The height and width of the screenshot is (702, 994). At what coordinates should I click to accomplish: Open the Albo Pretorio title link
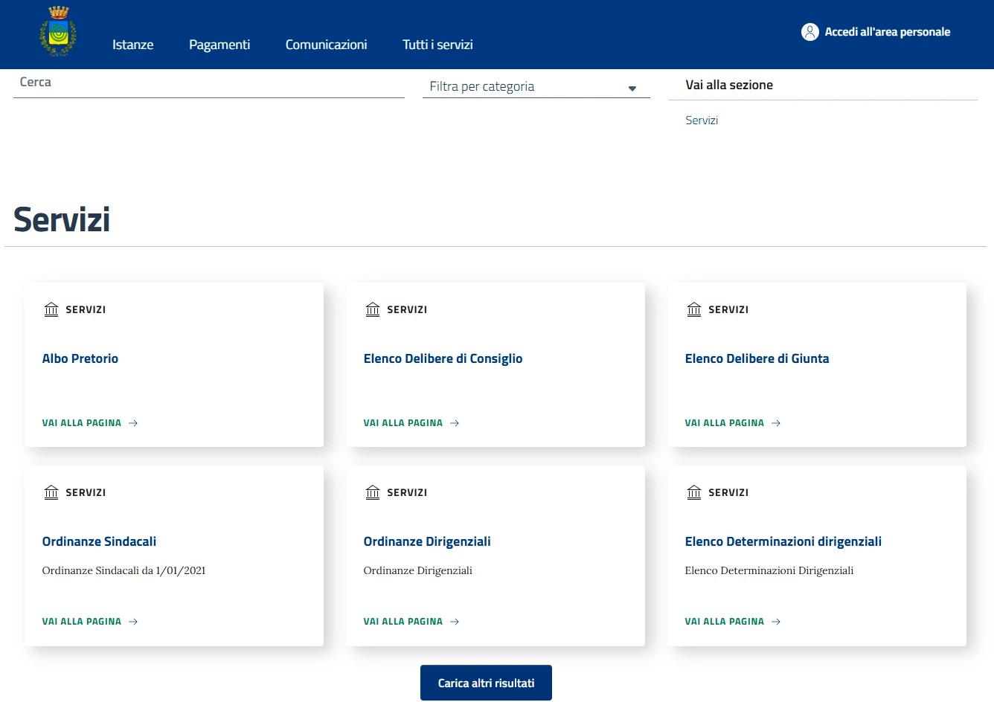80,358
